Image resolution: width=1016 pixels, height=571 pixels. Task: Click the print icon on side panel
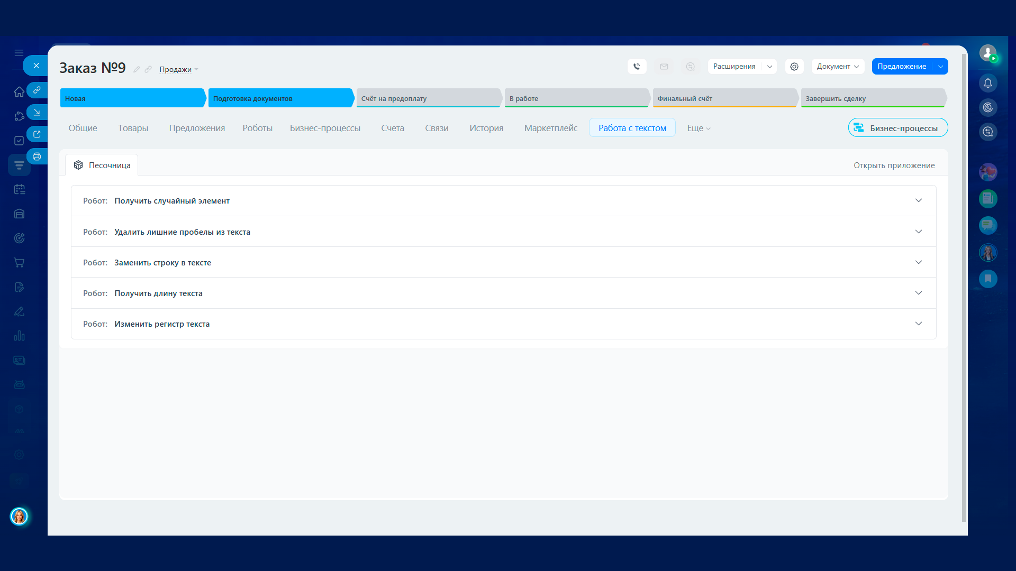[37, 156]
